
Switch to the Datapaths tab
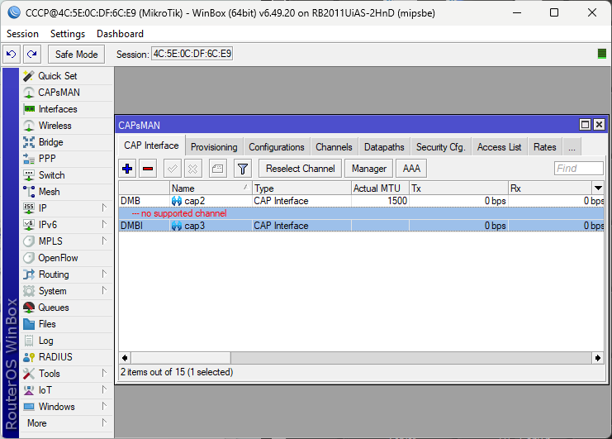tap(384, 147)
